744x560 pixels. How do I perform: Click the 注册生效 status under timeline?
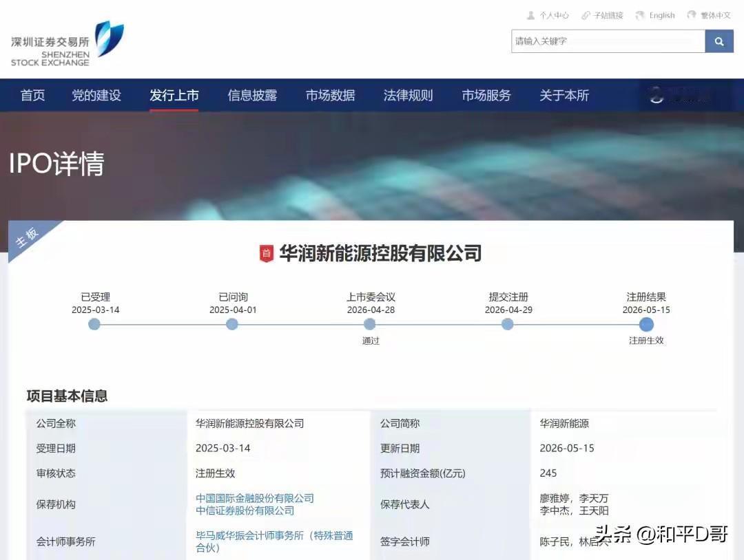(646, 341)
